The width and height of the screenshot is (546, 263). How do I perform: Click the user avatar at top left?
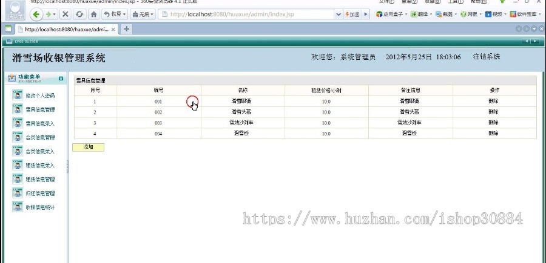point(15,10)
